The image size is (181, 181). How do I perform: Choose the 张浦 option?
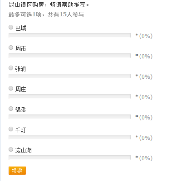click(11, 68)
